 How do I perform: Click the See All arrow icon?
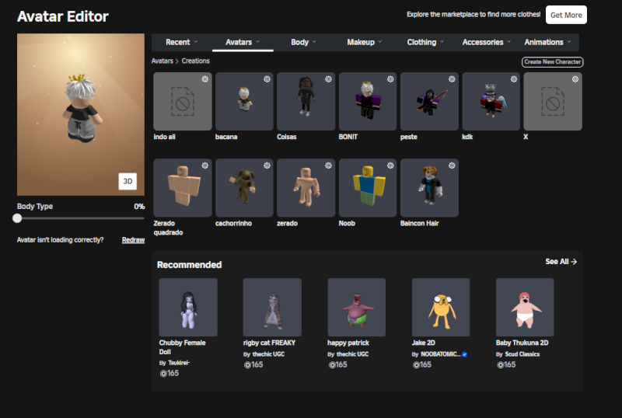(574, 262)
